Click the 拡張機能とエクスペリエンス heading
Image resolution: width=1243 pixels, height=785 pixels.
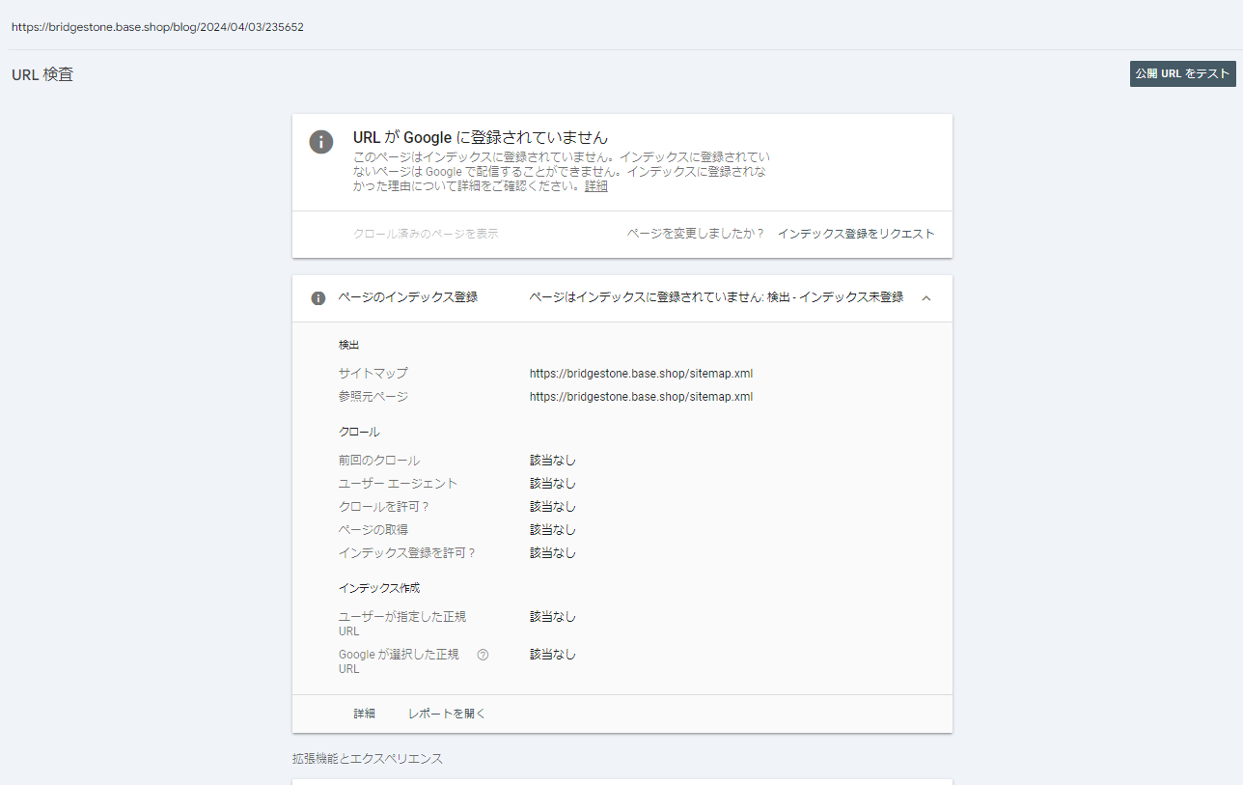click(x=368, y=759)
